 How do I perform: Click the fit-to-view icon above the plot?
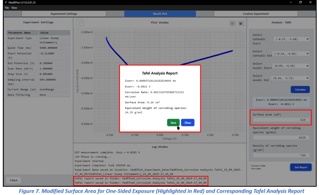pyautogui.click(x=232, y=23)
